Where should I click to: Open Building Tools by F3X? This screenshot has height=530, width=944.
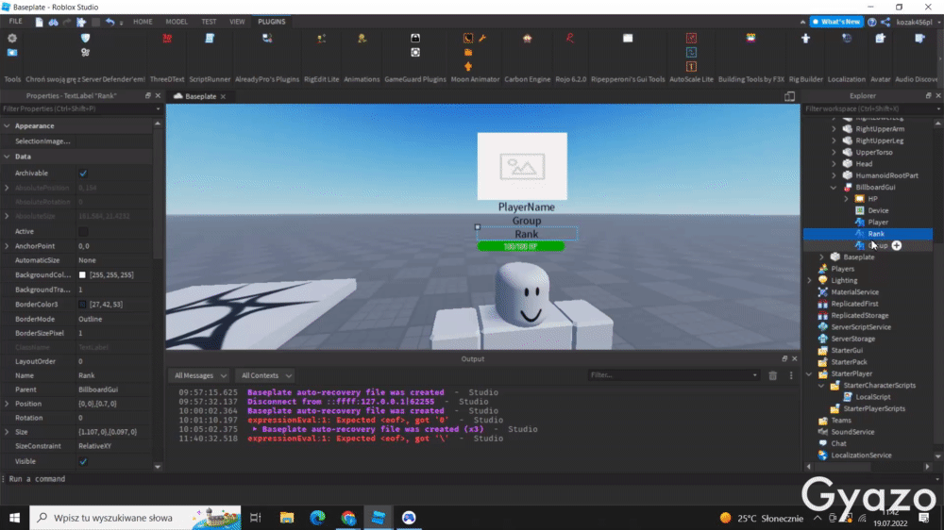pos(750,39)
